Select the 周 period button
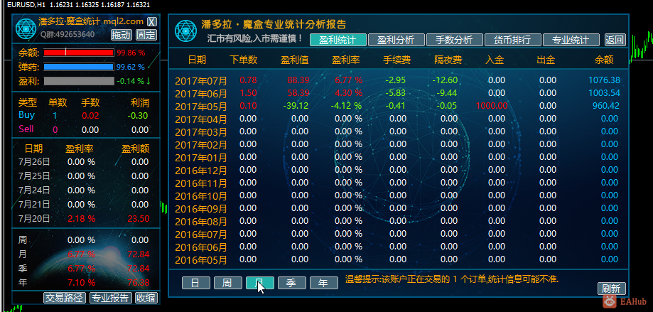Viewport: 653px width, 312px height. pos(228,283)
